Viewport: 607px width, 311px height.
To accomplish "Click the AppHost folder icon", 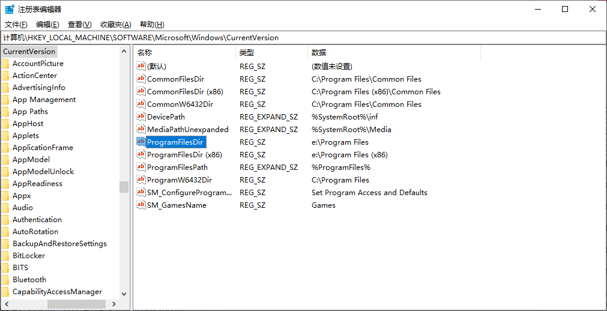I will point(5,124).
